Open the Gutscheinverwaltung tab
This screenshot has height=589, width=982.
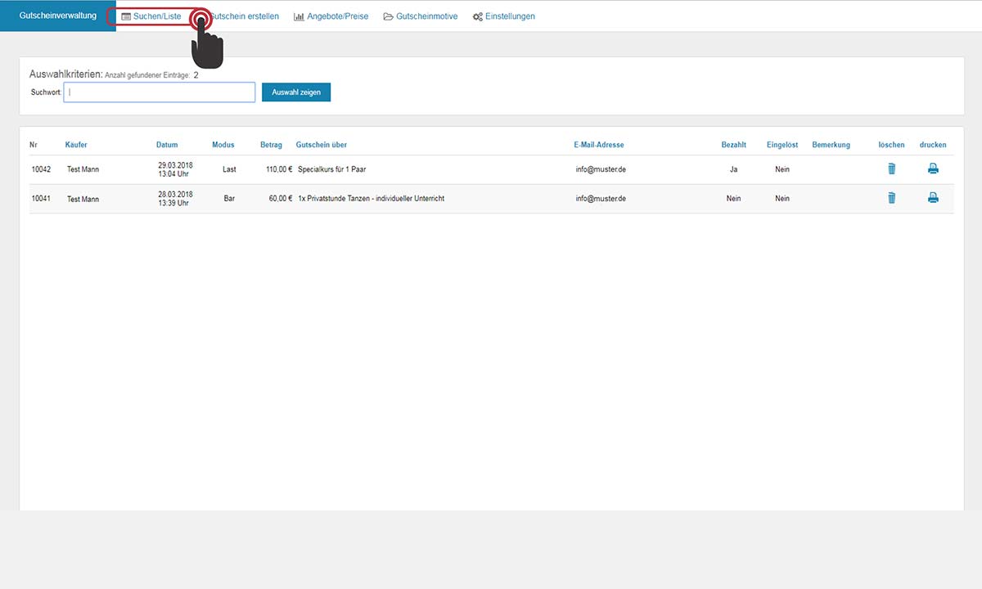click(57, 16)
